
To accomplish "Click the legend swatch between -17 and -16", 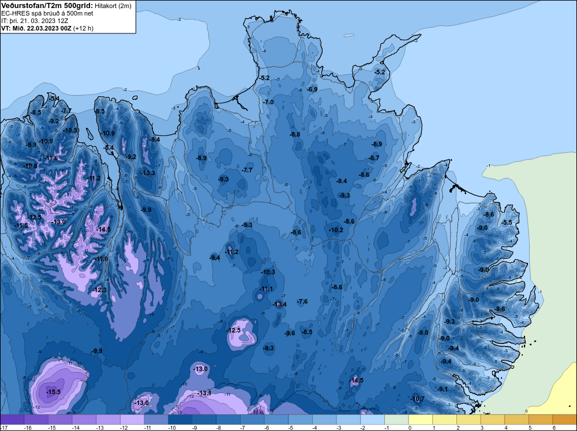I will click(12, 419).
